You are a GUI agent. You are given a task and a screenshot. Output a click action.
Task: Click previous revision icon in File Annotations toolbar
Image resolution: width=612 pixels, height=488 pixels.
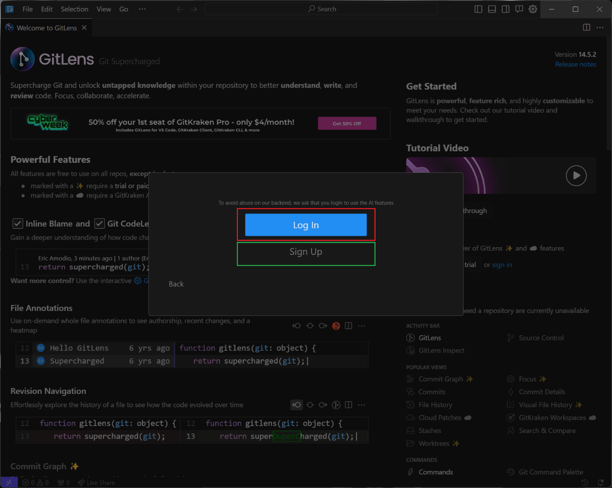[x=297, y=326]
